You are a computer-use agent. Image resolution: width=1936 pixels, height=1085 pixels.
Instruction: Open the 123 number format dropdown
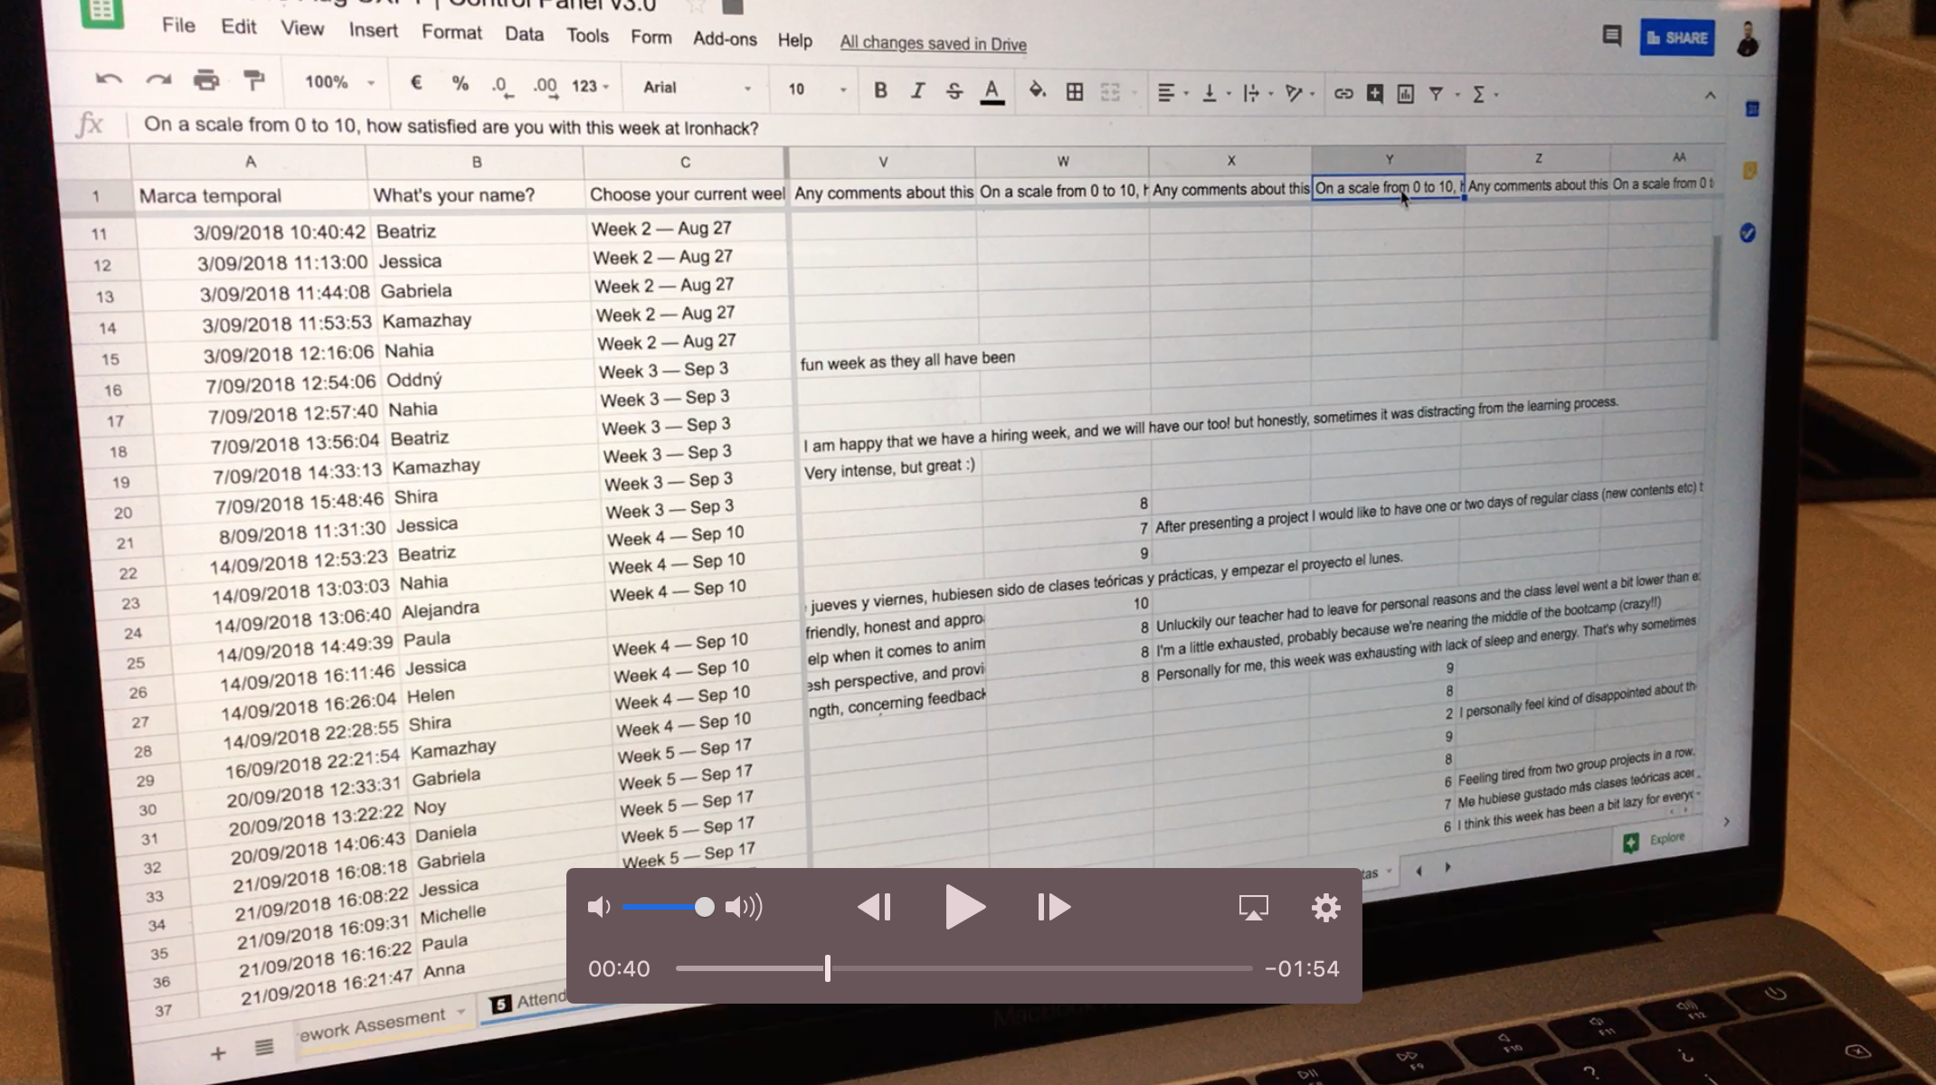590,87
